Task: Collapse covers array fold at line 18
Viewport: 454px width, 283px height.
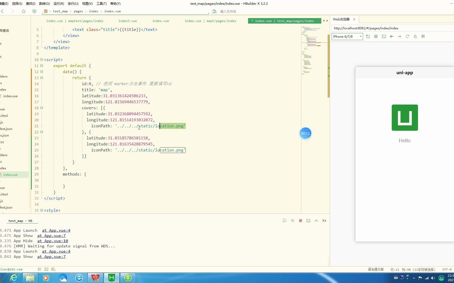Action: (42, 108)
